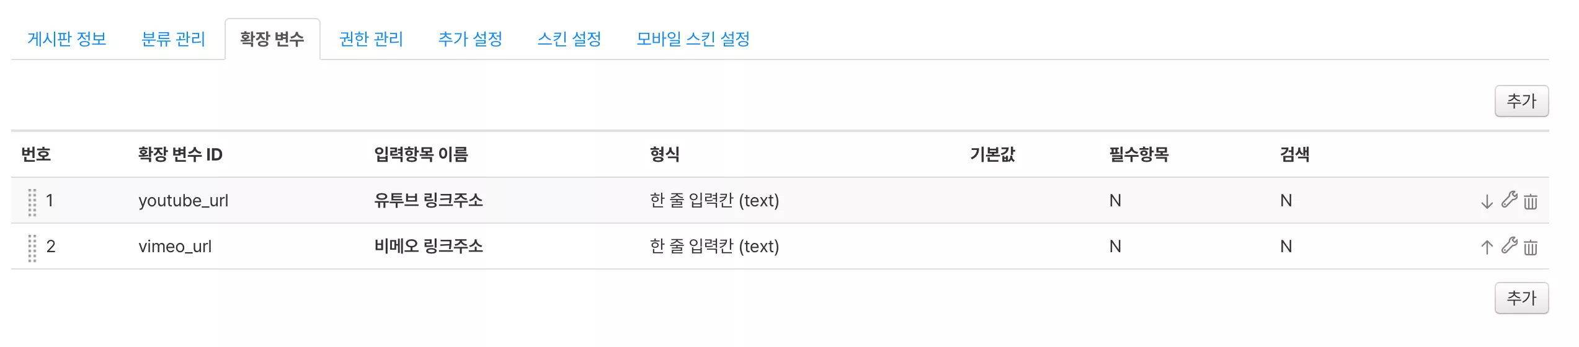The height and width of the screenshot is (347, 1579).
Task: Open the 게시판 정보 tab
Action: [x=67, y=39]
